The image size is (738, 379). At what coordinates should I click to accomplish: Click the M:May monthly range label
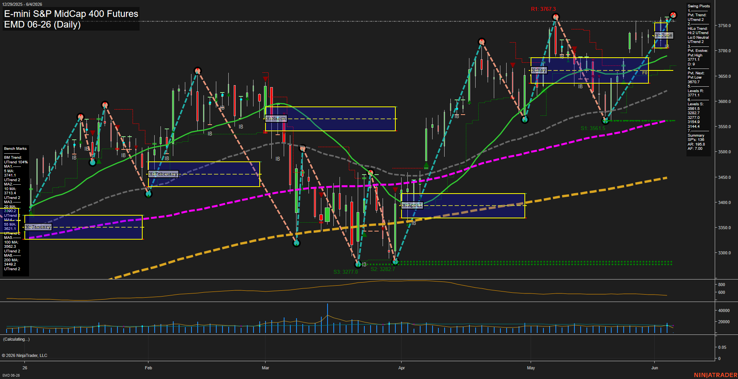539,70
